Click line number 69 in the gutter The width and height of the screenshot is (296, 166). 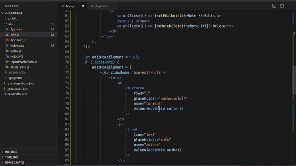67,57
